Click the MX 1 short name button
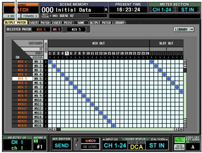Image resolution: width=202 pixels, height=153 pixels. pyautogui.click(x=38, y=62)
